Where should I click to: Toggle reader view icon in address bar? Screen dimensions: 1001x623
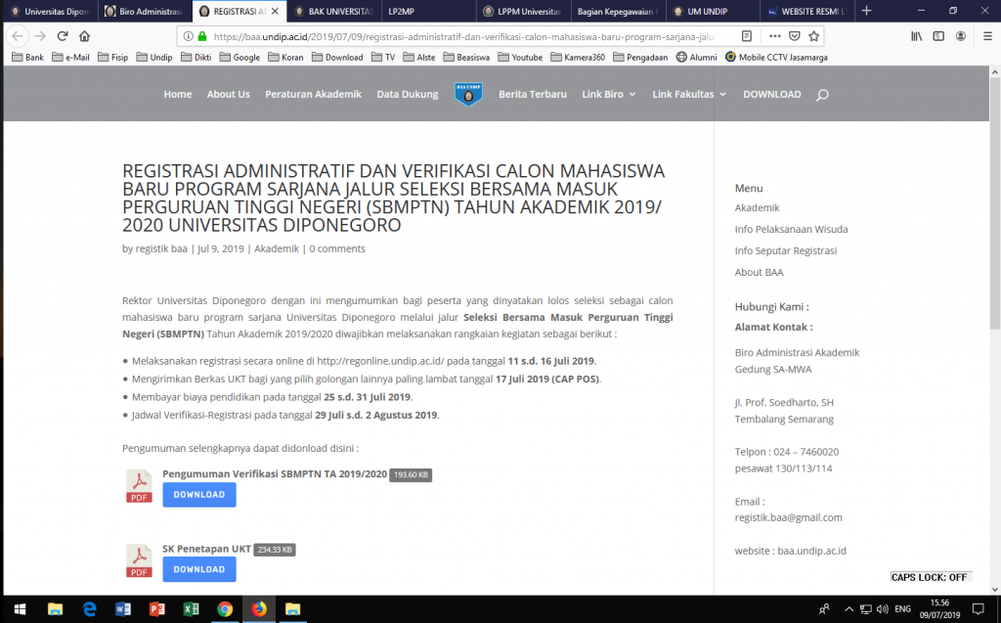point(747,36)
